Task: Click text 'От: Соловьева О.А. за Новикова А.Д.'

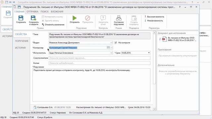Action: coord(86,113)
